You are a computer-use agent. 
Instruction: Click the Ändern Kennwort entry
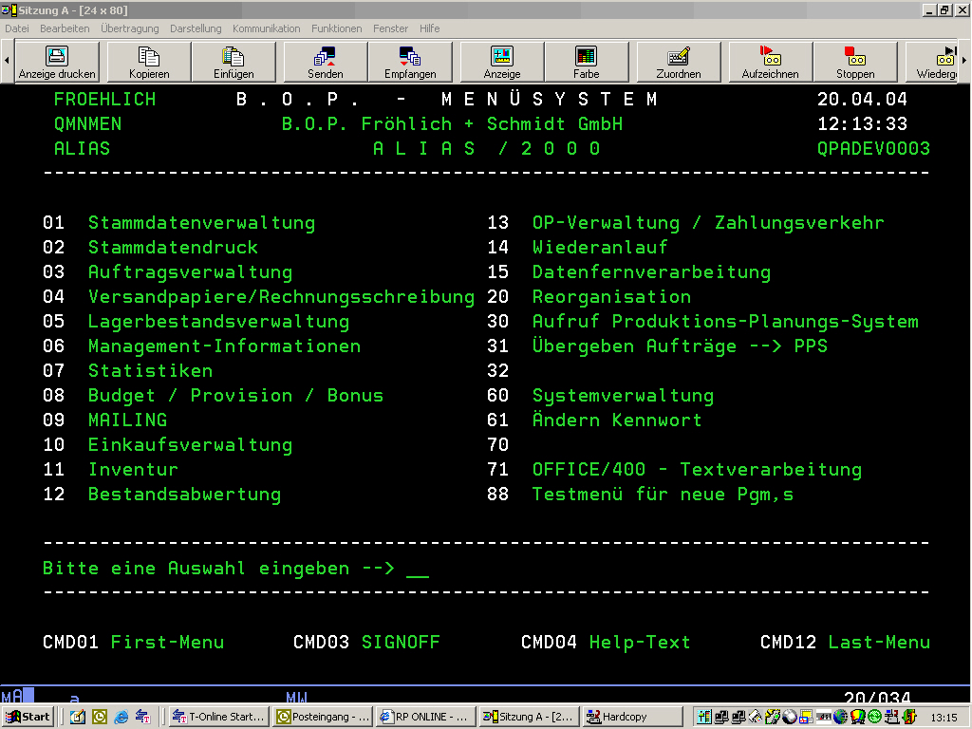(617, 420)
